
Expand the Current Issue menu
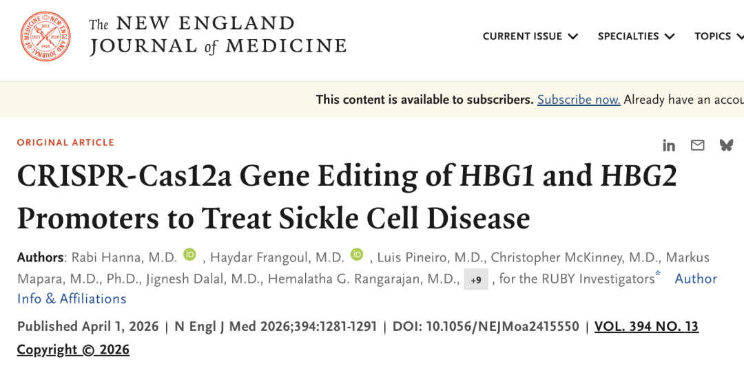pos(530,36)
